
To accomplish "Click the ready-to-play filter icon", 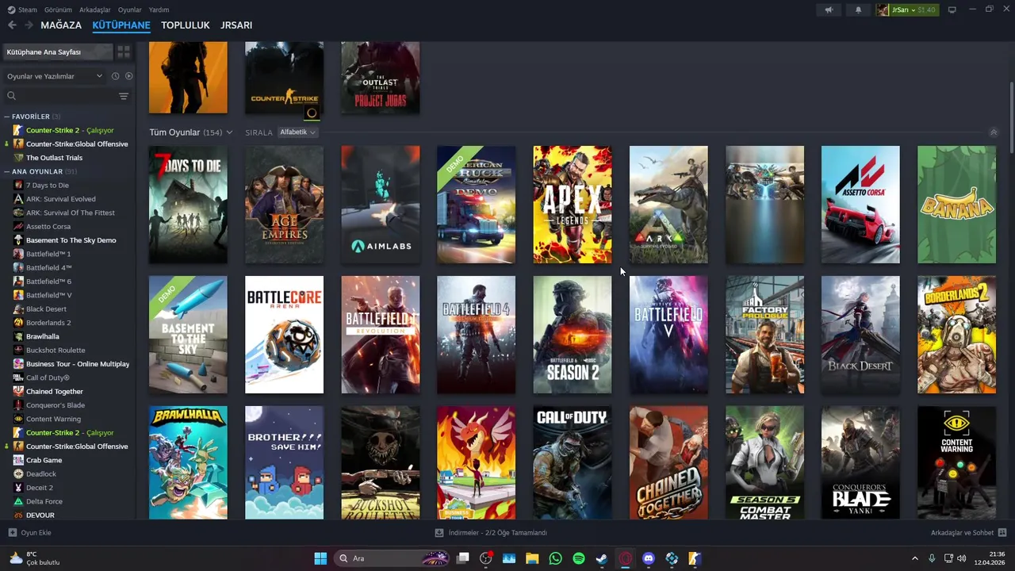I will tap(128, 76).
